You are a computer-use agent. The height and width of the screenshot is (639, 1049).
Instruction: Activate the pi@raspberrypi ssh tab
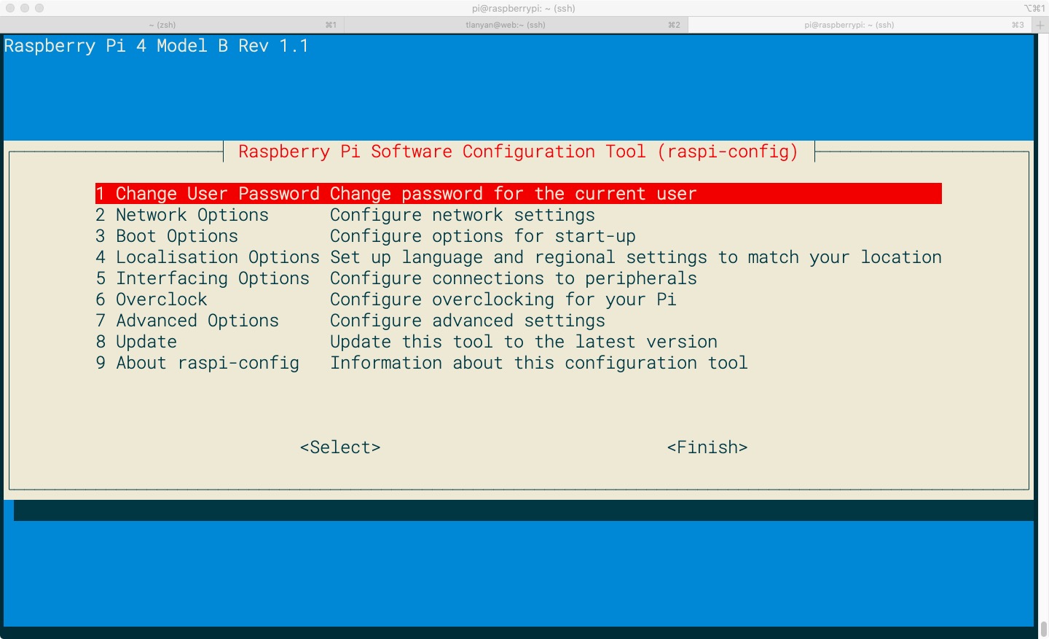[849, 25]
